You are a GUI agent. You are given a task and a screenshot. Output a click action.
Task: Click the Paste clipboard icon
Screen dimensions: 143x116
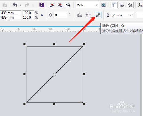click(x=4, y=5)
